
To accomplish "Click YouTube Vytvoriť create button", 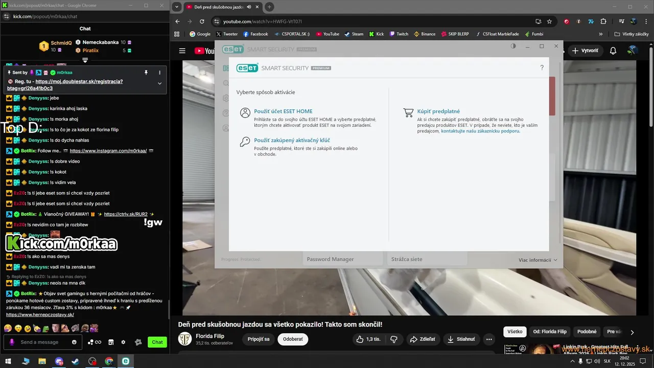I will [585, 51].
